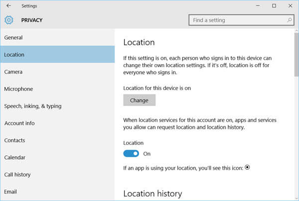
Task: Open Call history privacy page
Action: pos(57,175)
